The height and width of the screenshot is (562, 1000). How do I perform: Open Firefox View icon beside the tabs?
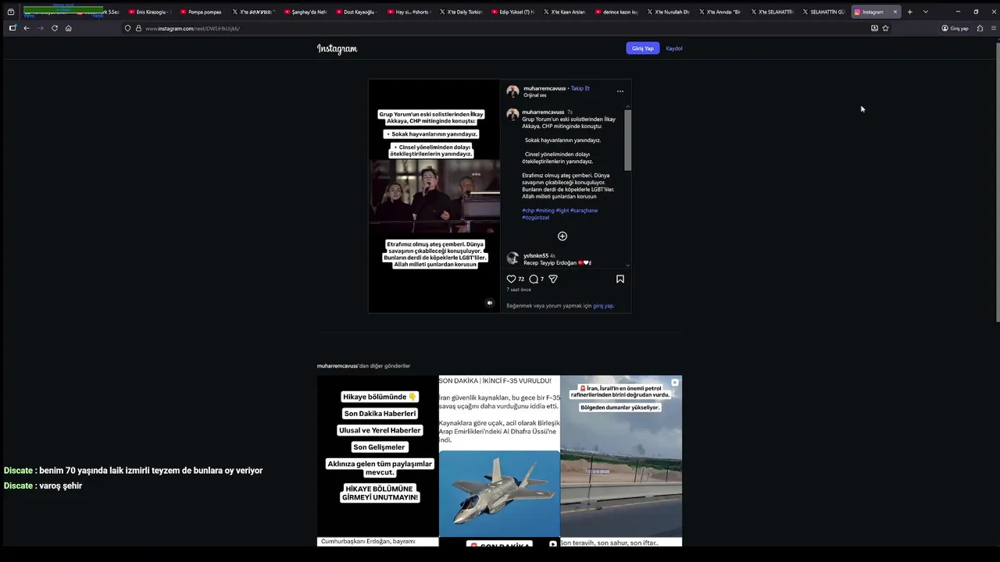pos(11,12)
